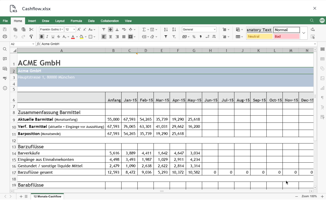The height and width of the screenshot is (201, 326).
Task: Apply the Neutral cell style
Action: tap(259, 36)
